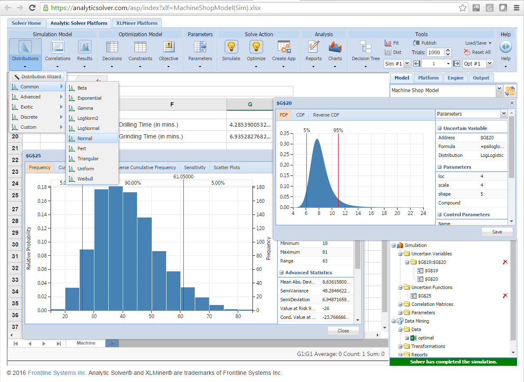Switch to the CDF tab
Image resolution: width=524 pixels, height=382 pixels.
pyautogui.click(x=300, y=115)
